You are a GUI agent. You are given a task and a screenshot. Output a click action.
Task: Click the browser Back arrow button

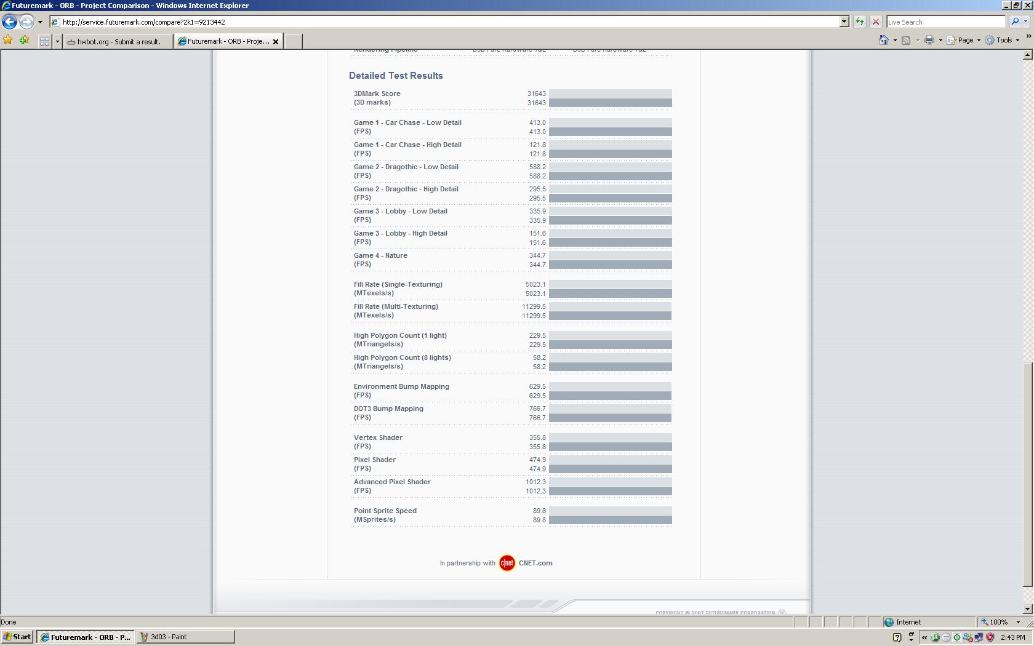pyautogui.click(x=9, y=22)
